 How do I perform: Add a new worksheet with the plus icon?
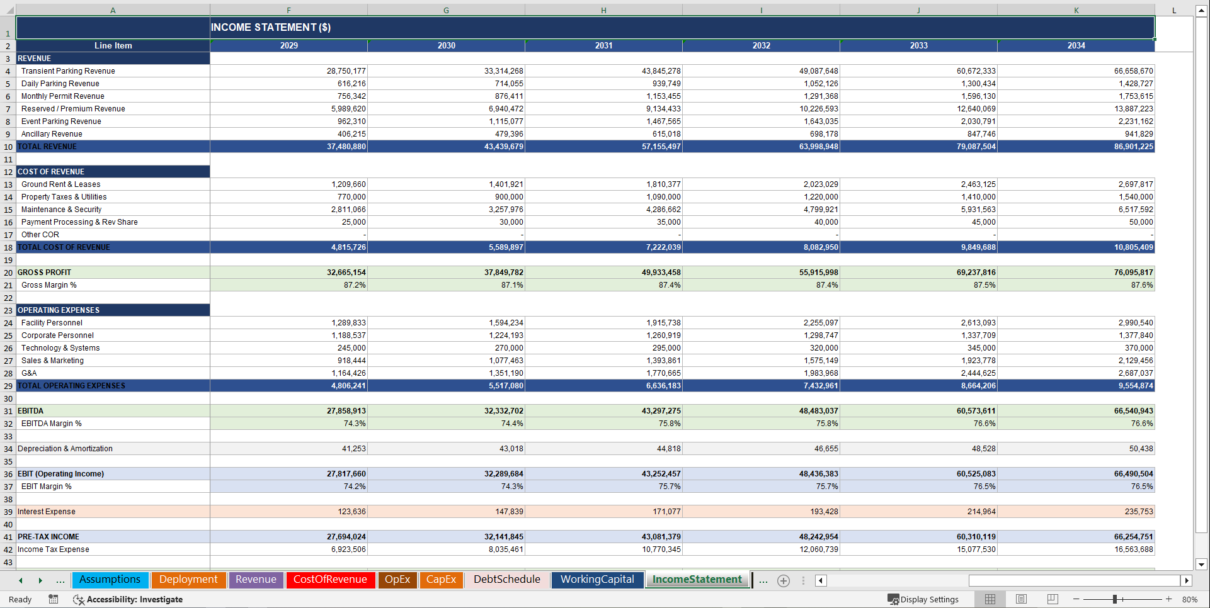pyautogui.click(x=784, y=580)
